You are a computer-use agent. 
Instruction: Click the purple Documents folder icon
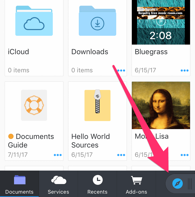tap(20, 180)
